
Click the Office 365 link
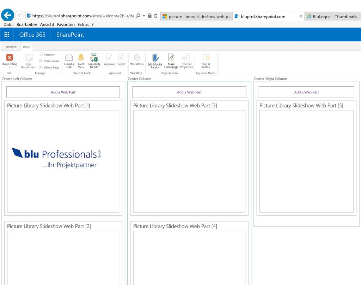click(x=32, y=35)
